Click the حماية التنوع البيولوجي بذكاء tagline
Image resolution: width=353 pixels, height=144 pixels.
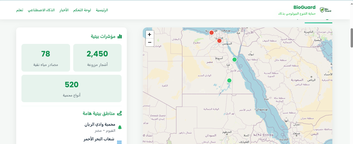(x=297, y=14)
